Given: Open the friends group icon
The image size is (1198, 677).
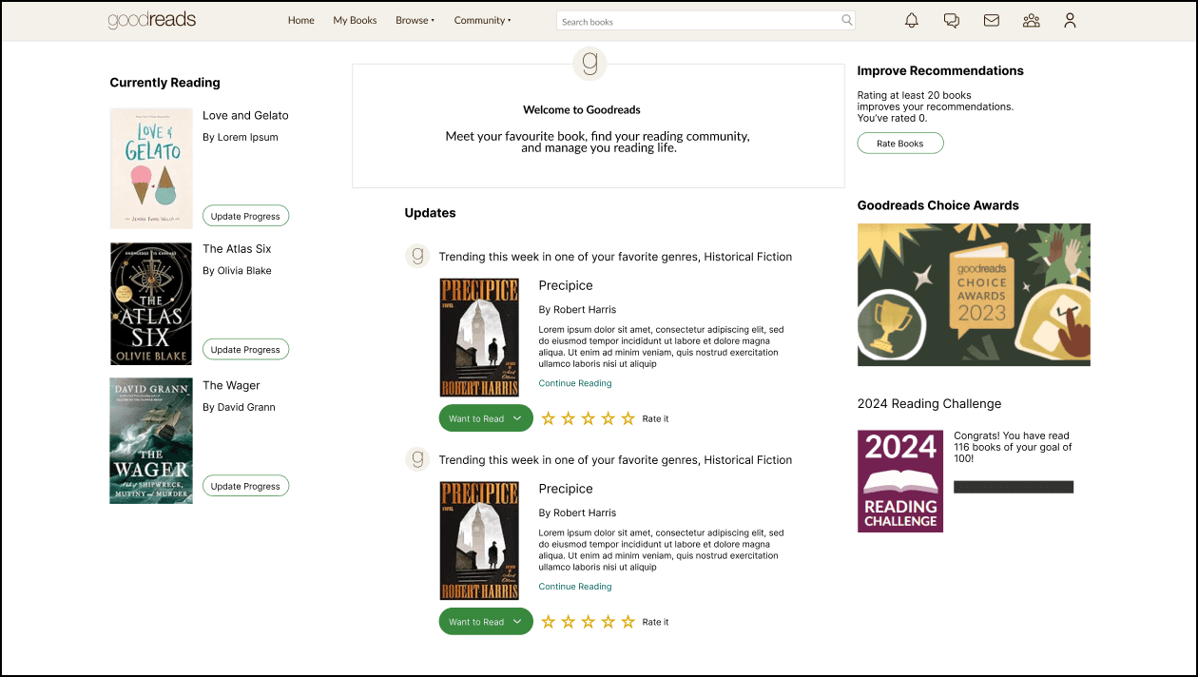Looking at the screenshot, I should pyautogui.click(x=1031, y=20).
